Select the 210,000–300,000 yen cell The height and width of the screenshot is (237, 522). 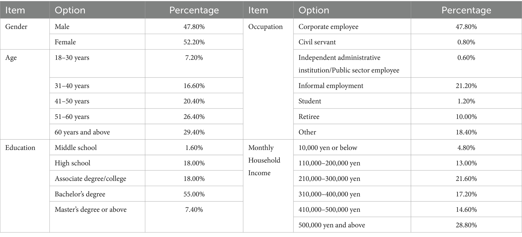[329, 179]
